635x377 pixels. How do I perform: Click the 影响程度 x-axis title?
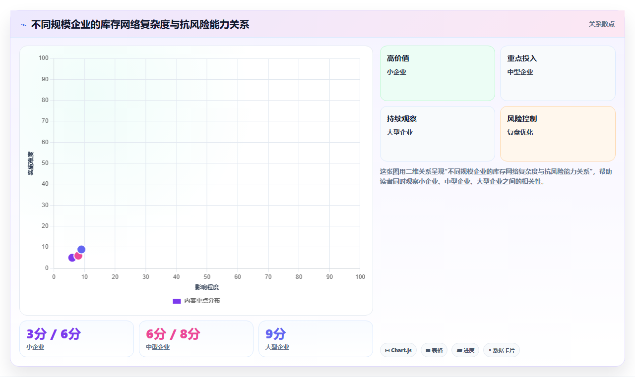(x=207, y=287)
